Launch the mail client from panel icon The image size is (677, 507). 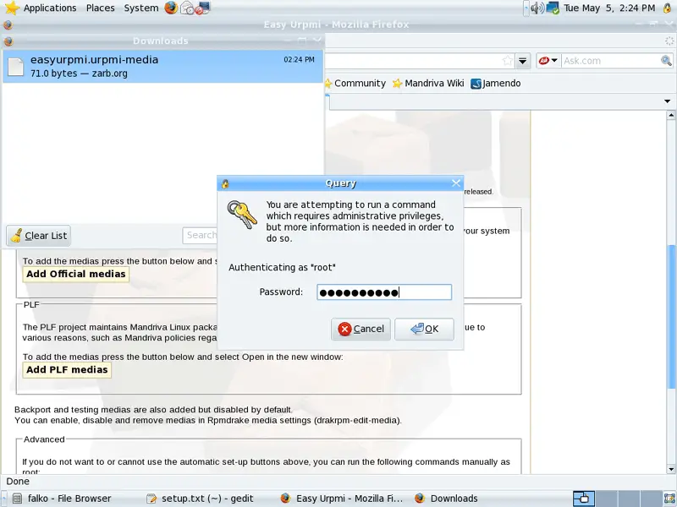187,8
